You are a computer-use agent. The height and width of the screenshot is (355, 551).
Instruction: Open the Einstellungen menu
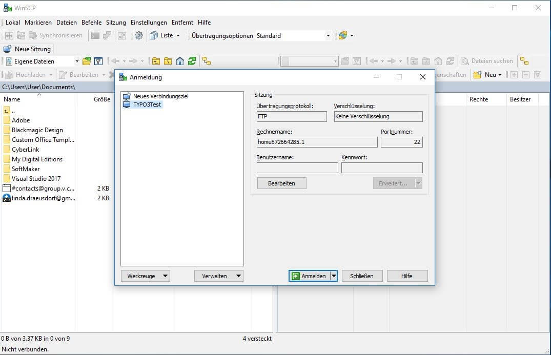pos(149,22)
